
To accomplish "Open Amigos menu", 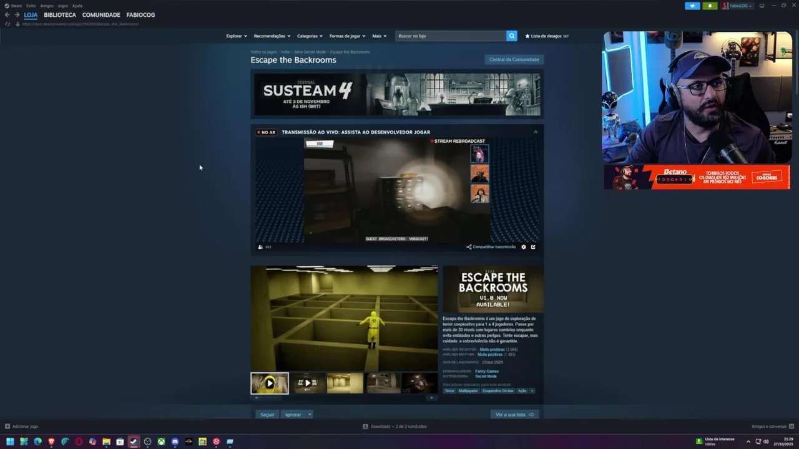I will (x=47, y=6).
